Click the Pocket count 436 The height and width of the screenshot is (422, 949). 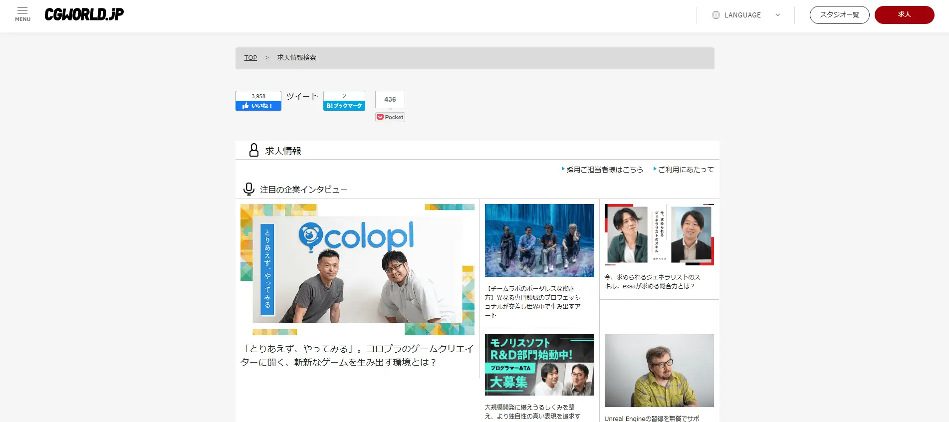tap(390, 99)
